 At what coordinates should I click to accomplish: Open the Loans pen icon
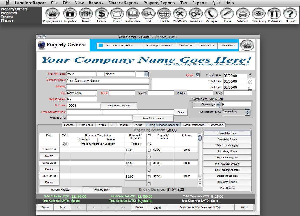(227, 14)
